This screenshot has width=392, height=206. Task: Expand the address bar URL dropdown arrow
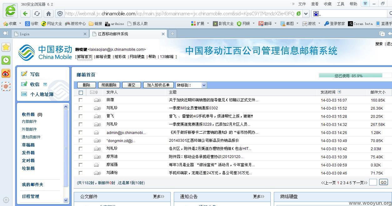306,14
